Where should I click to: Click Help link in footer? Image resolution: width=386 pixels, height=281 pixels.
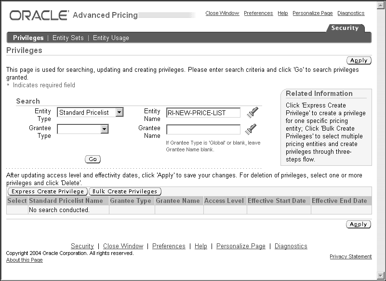(201, 246)
